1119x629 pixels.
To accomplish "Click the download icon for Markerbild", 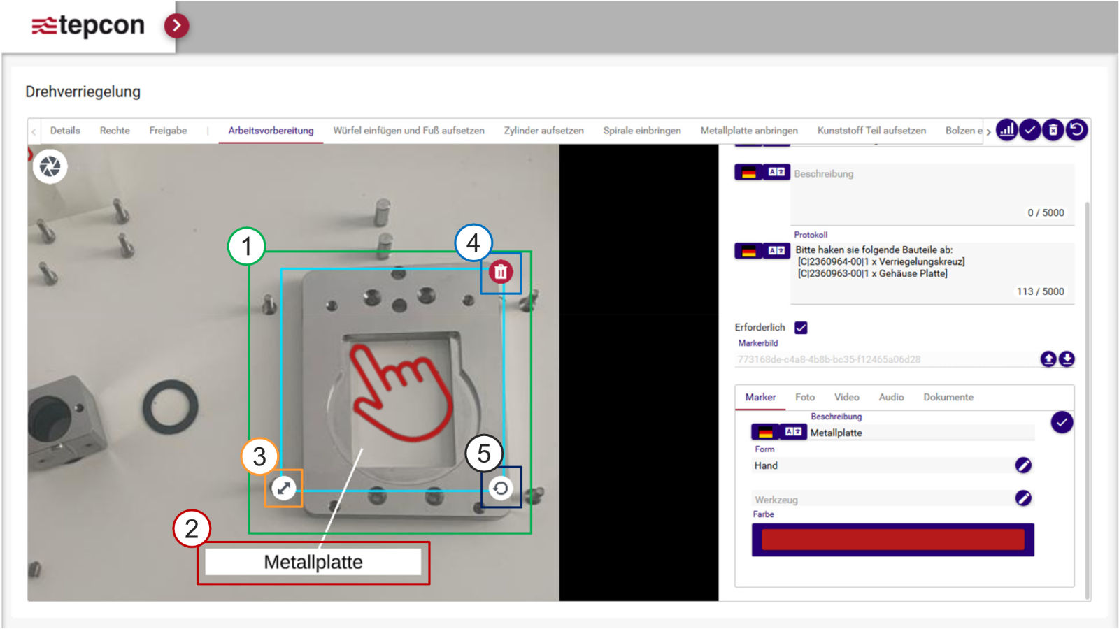I will (1067, 359).
